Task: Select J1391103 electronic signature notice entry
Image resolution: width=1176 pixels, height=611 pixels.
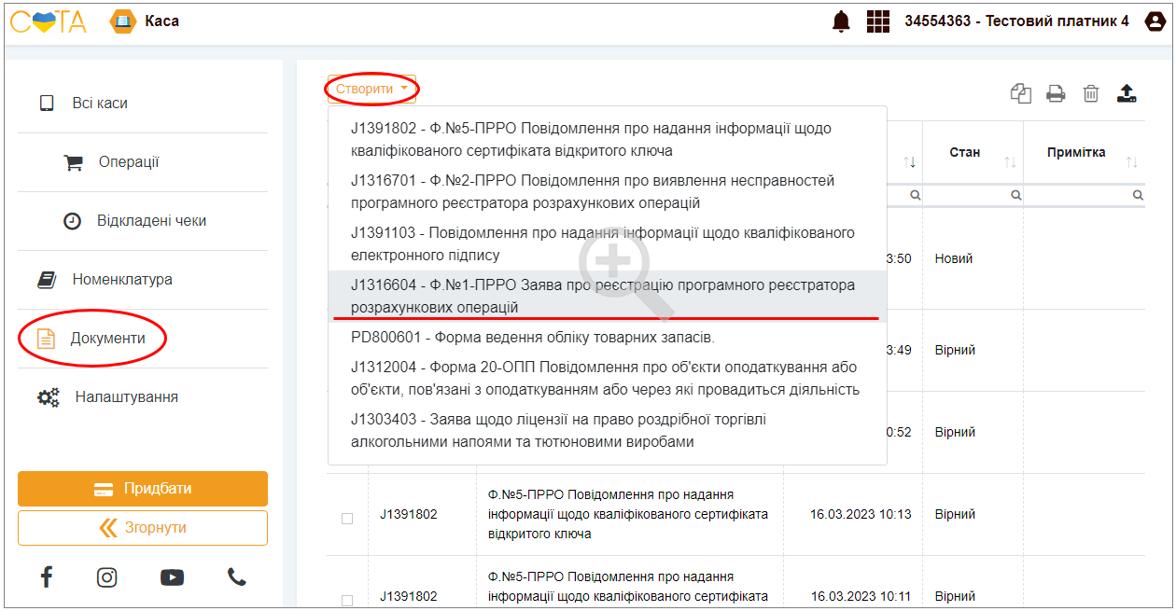Action: [x=608, y=243]
